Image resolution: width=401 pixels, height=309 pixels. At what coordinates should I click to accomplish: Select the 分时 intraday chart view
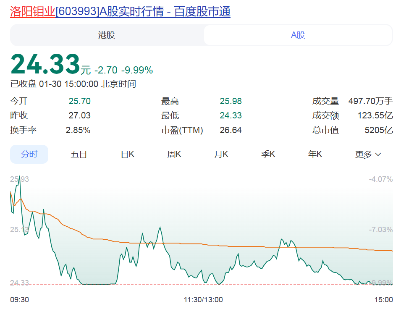[x=29, y=154]
